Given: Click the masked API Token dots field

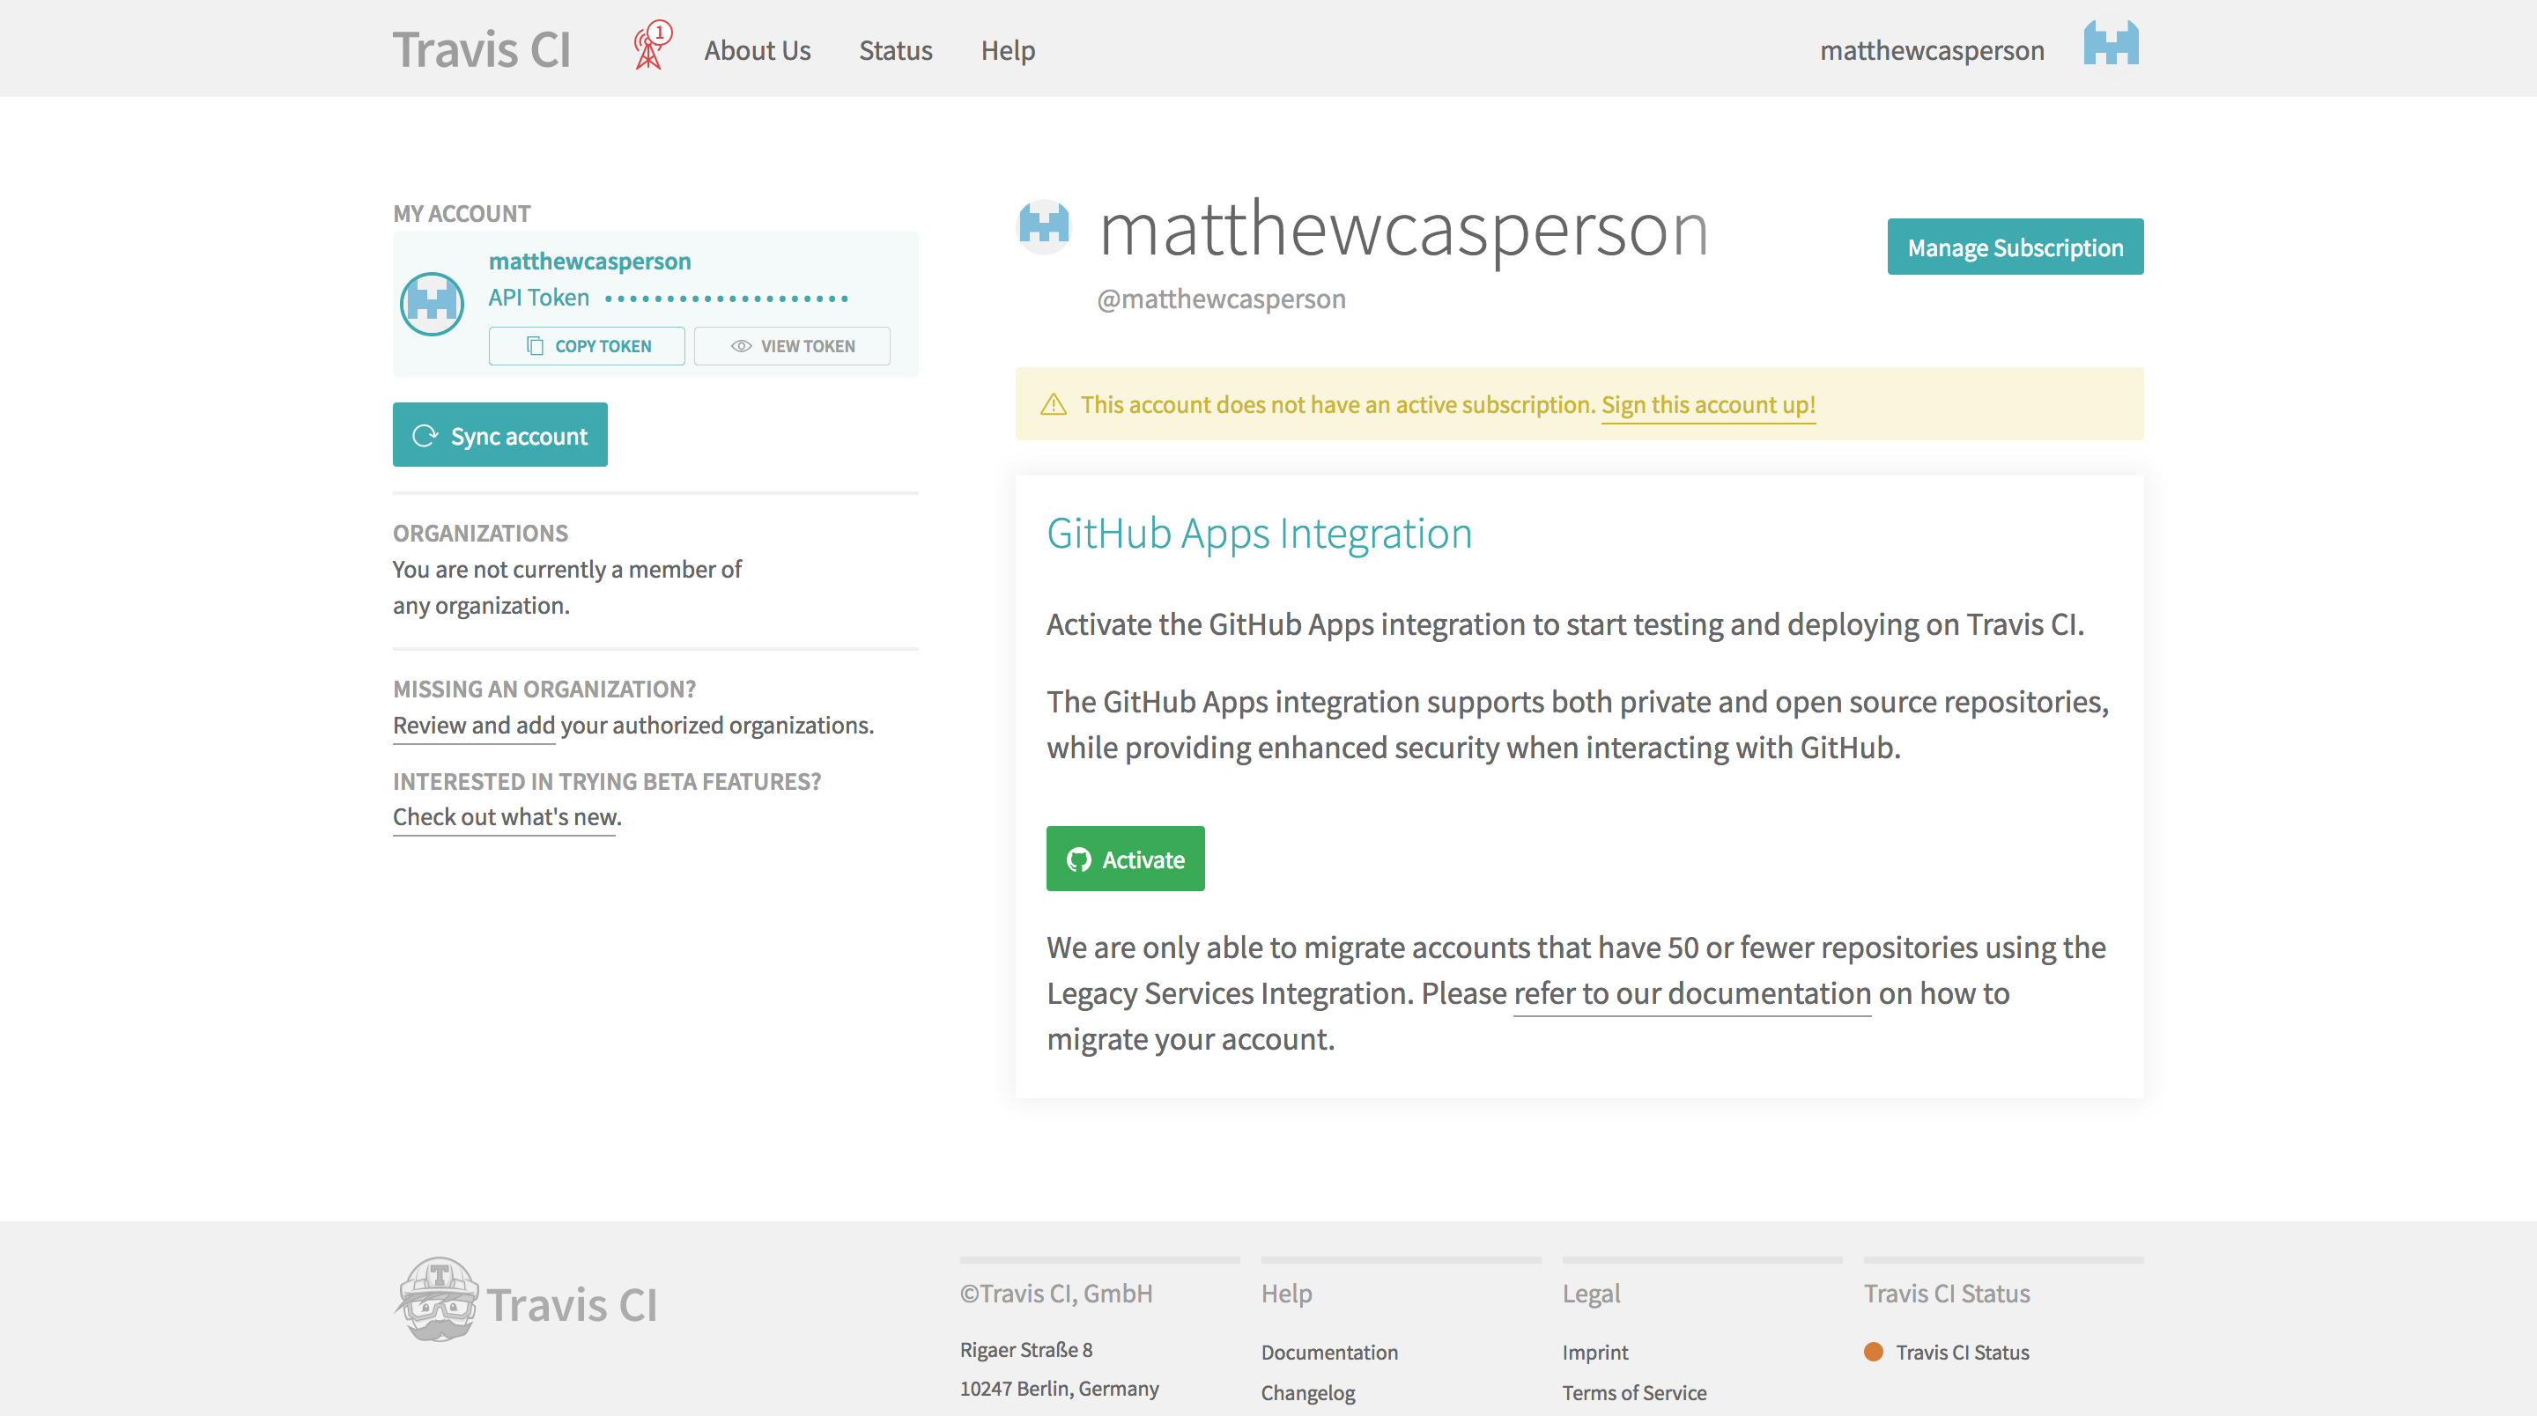Looking at the screenshot, I should (x=727, y=298).
